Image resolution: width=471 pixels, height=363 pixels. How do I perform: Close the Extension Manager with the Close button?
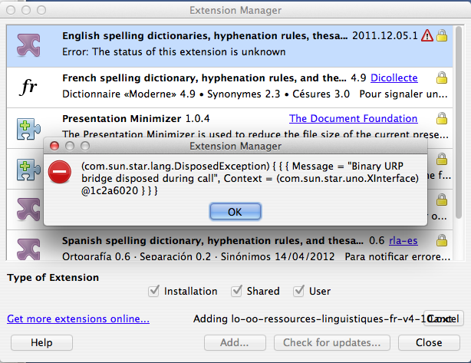coord(429,342)
